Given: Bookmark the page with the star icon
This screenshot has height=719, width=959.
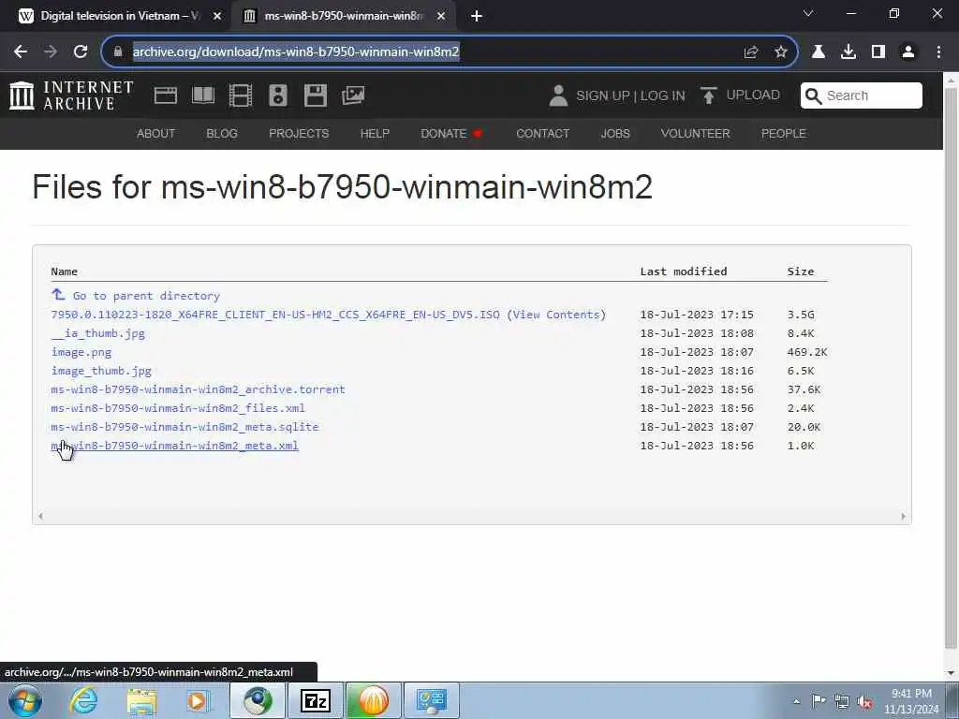Looking at the screenshot, I should click(780, 52).
